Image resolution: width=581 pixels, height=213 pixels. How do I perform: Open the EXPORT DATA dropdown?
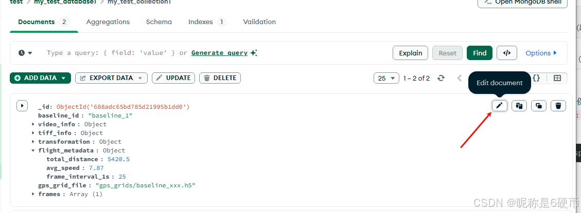click(111, 78)
